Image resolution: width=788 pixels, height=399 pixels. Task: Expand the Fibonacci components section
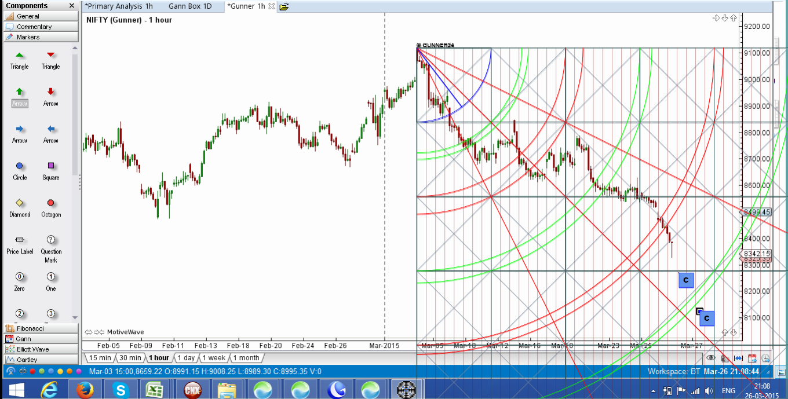[x=39, y=328]
